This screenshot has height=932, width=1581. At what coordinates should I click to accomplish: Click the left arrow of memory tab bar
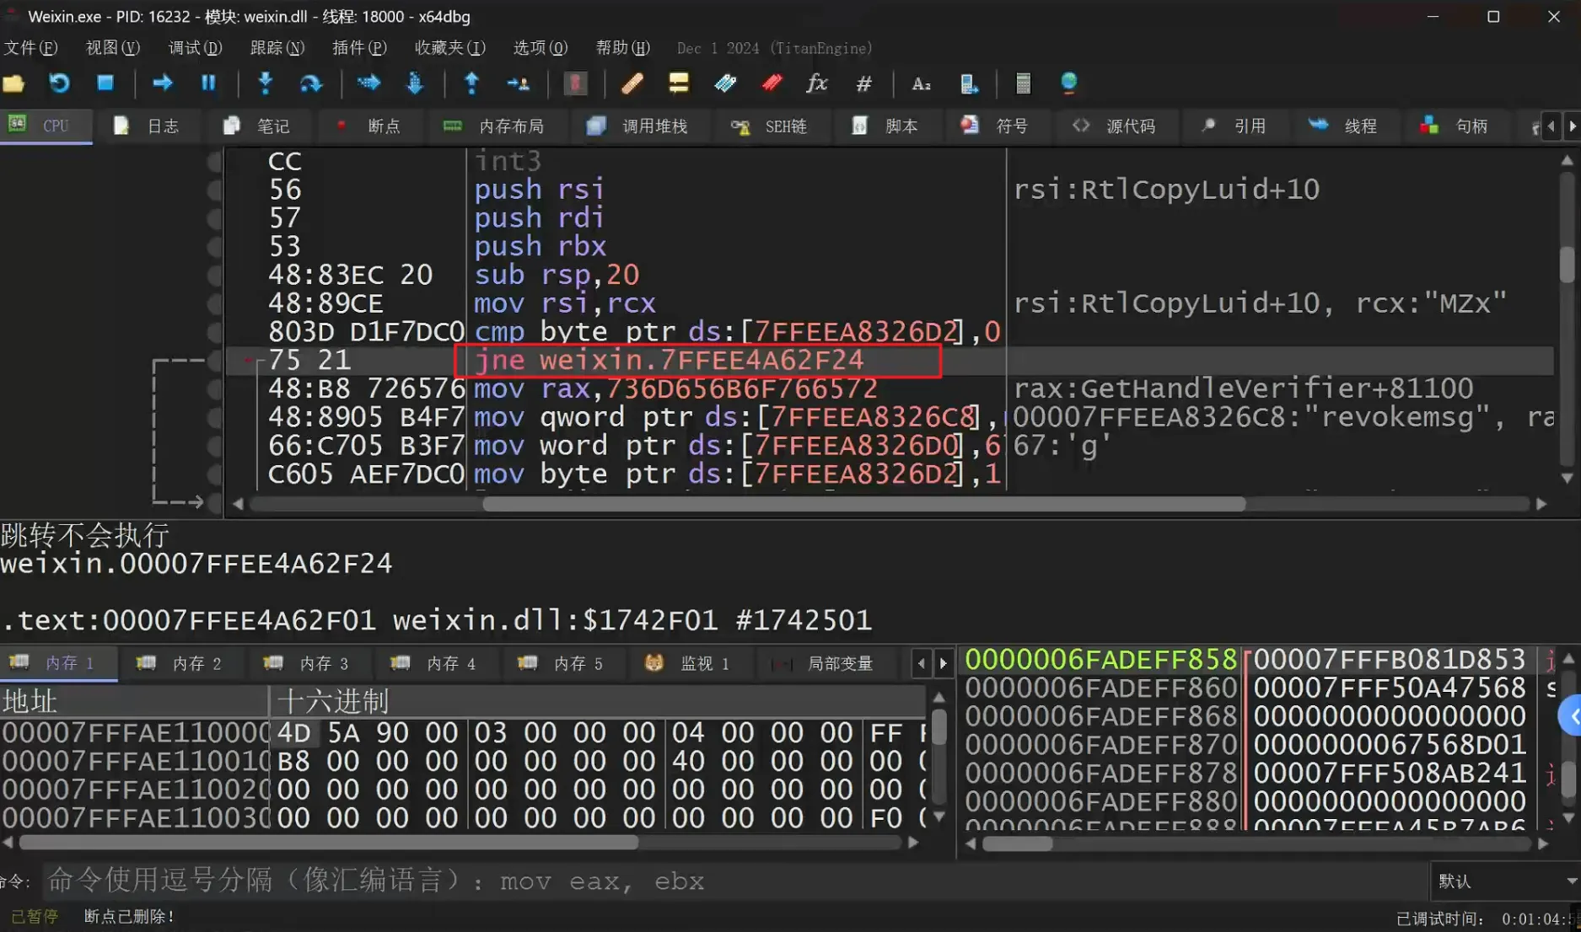pyautogui.click(x=922, y=664)
